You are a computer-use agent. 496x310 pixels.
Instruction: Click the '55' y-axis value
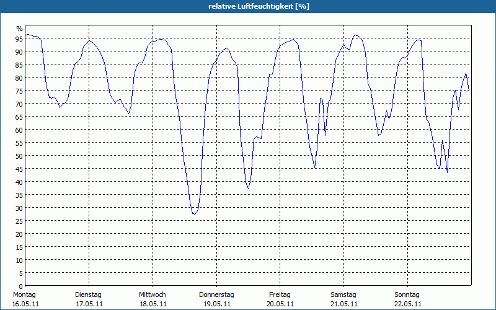click(19, 143)
